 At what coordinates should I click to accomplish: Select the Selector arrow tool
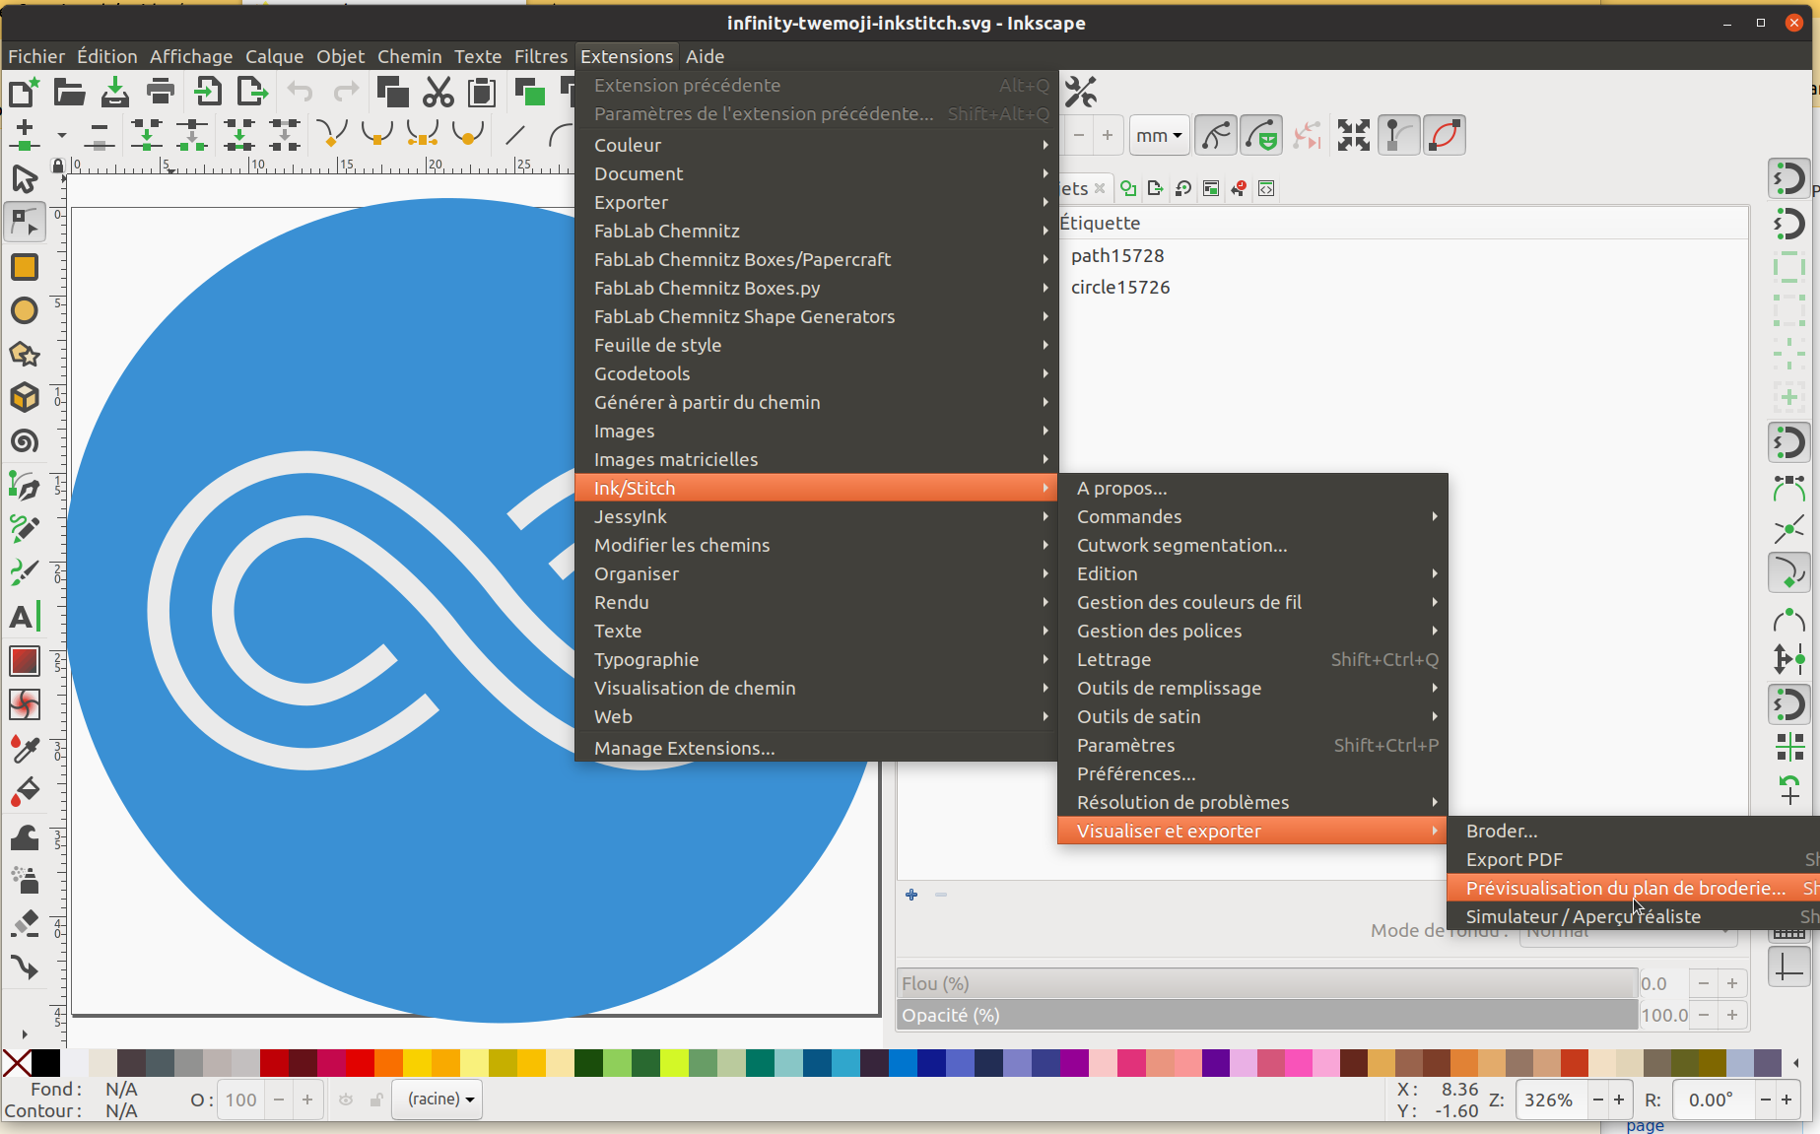coord(25,178)
